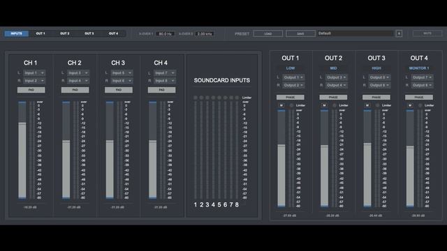Toggle the PAD button on CH 1

pyautogui.click(x=31, y=90)
